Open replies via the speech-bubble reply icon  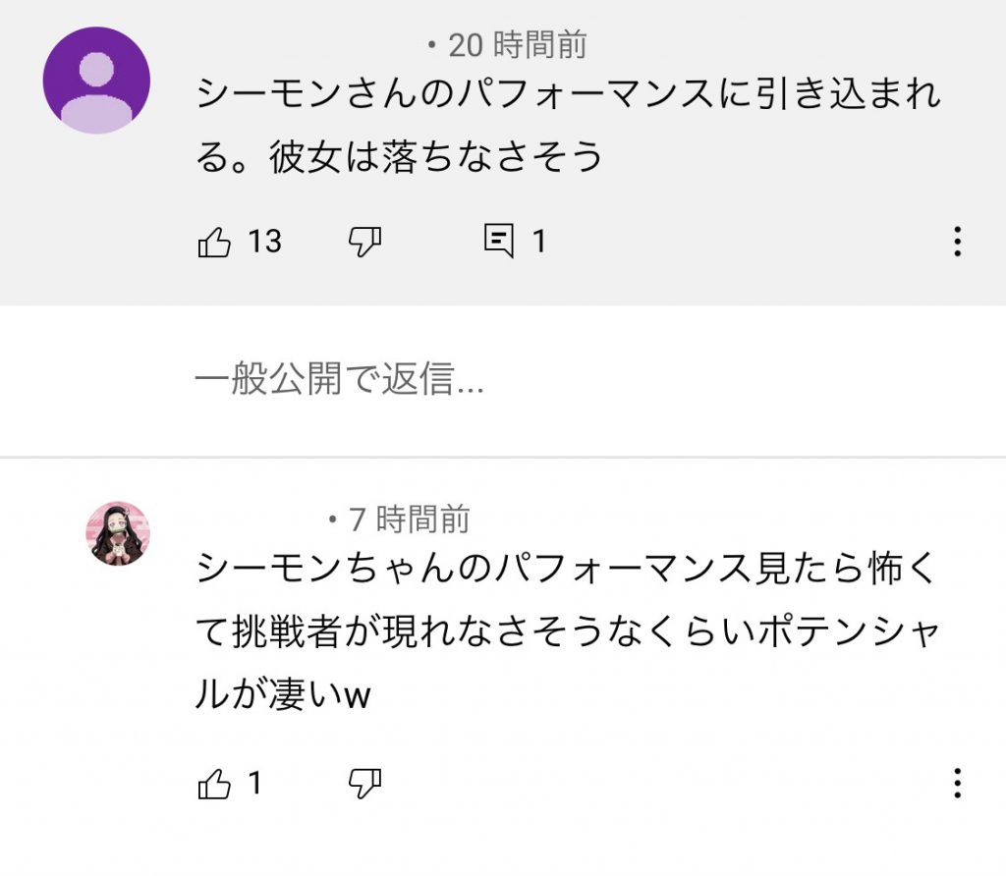pyautogui.click(x=499, y=241)
